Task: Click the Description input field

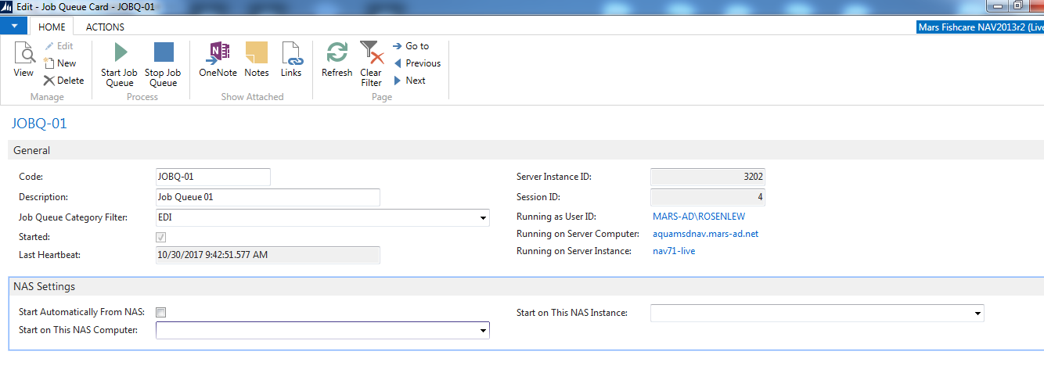Action: coord(268,197)
